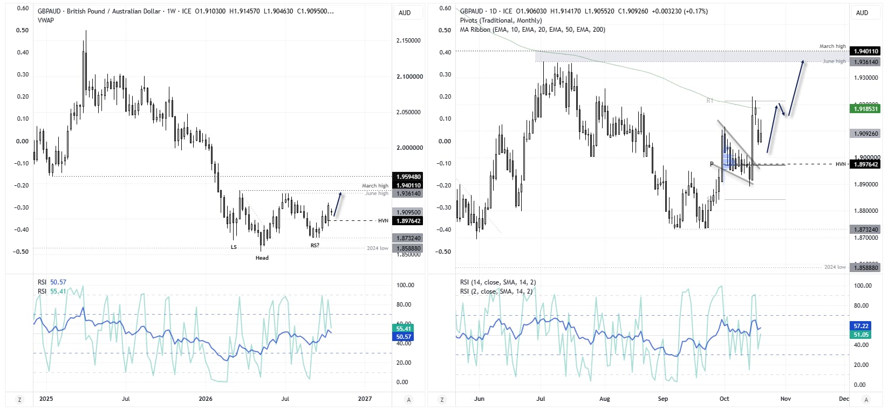The image size is (888, 410).
Task: Click the RSI 55.41 legend on weekly chart
Action: tap(52, 291)
